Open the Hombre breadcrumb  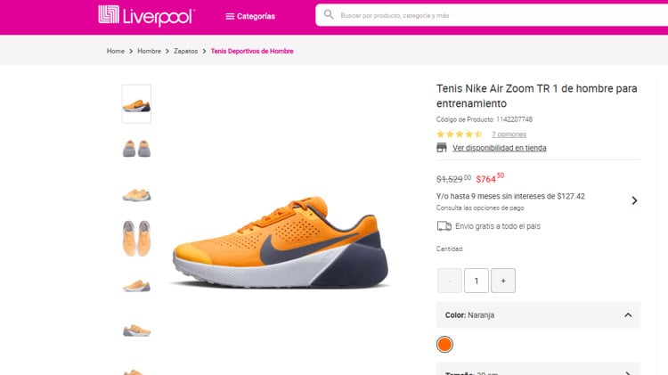click(149, 51)
